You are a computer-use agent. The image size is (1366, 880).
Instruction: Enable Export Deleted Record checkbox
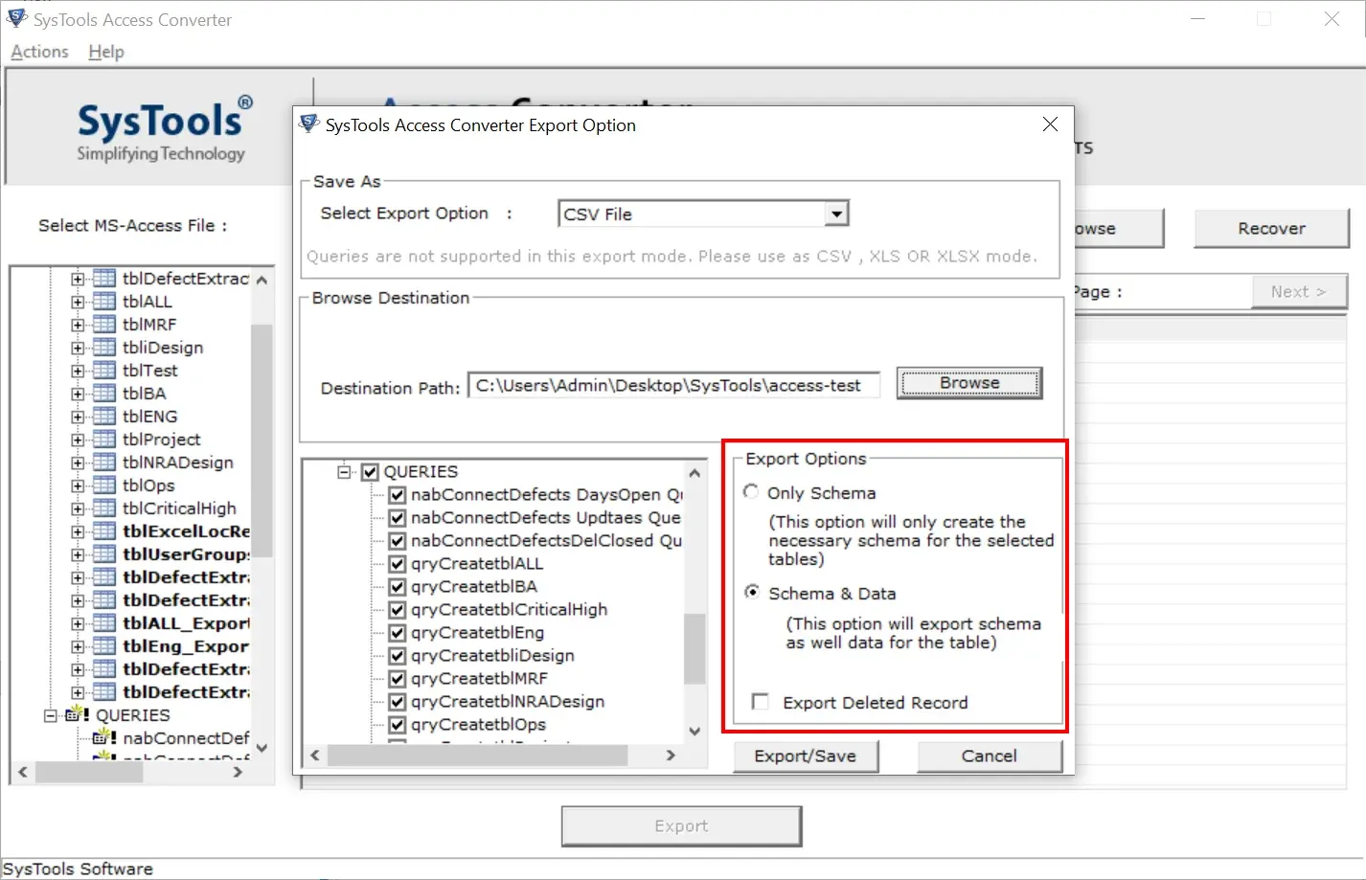click(761, 702)
